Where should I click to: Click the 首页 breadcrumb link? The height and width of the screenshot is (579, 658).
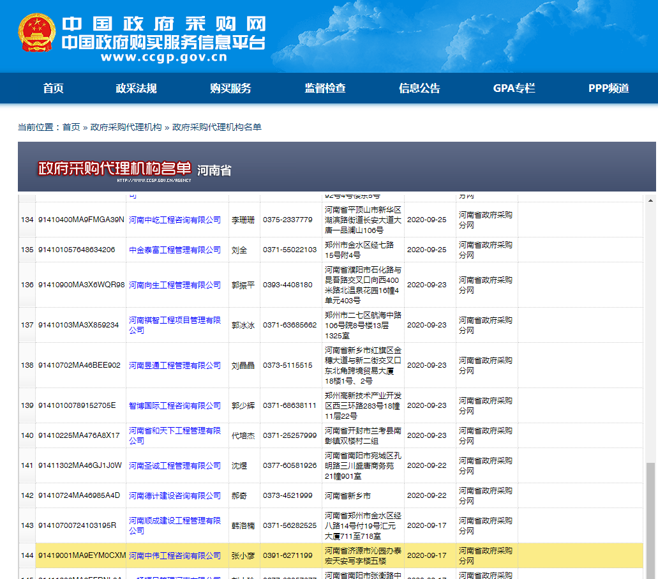(x=71, y=128)
